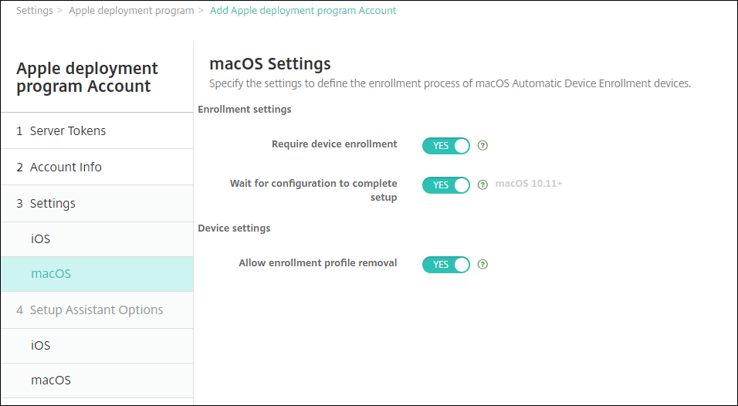The width and height of the screenshot is (738, 406).
Task: Click help icon beside Allow enrollment profile removal
Action: 483,264
